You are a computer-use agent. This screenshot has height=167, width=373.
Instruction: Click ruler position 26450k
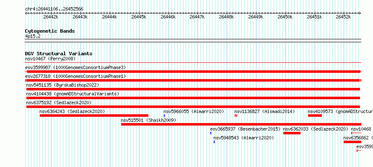click(x=285, y=17)
